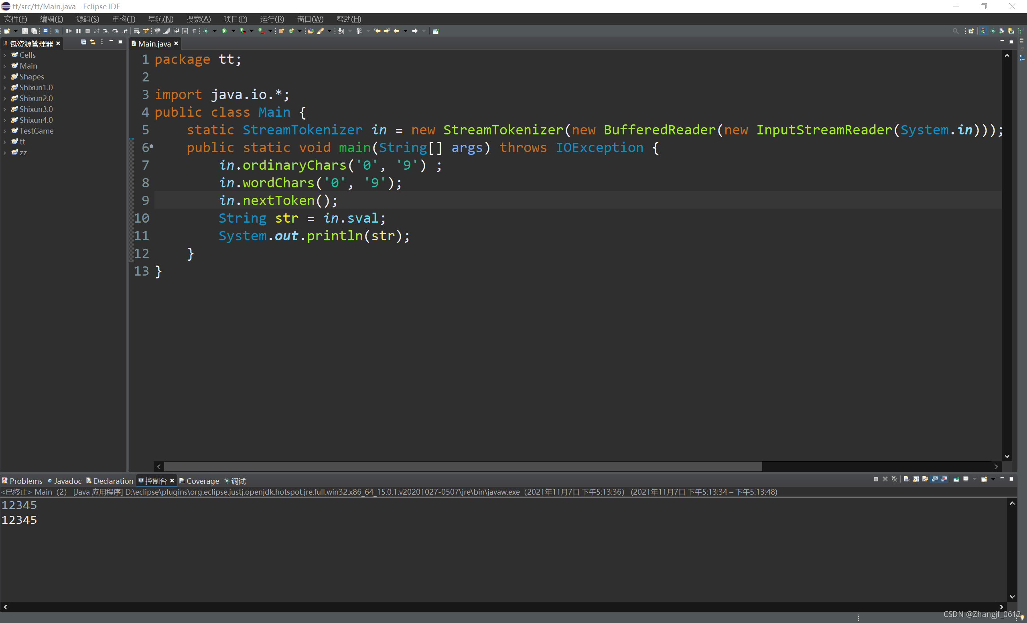Image resolution: width=1027 pixels, height=623 pixels.
Task: Open a new wizard from the toolbar
Action: point(7,30)
